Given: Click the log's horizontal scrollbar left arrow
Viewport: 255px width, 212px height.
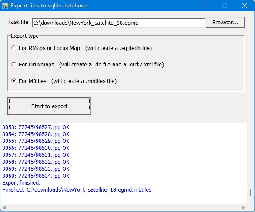Looking at the screenshot, I should [4, 208].
